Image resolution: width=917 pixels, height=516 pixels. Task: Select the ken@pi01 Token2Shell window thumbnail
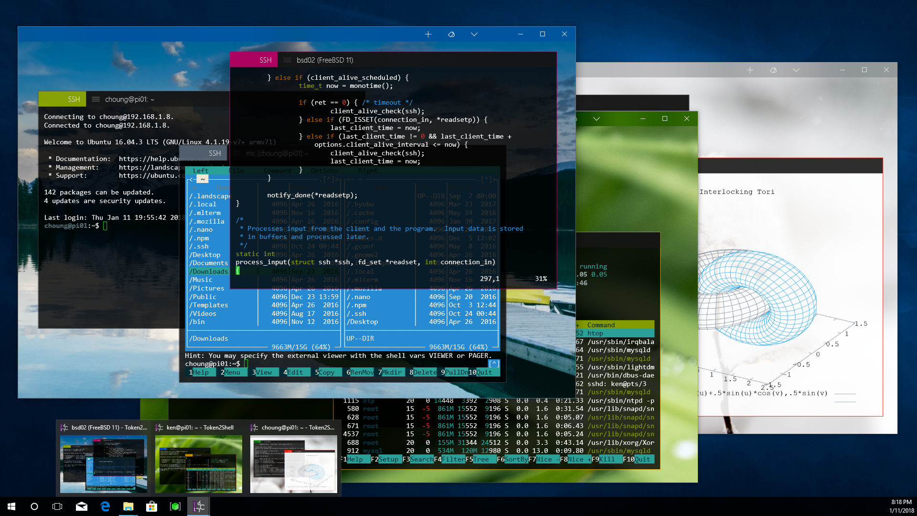pos(199,462)
